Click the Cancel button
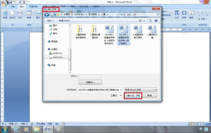This screenshot has height=133, width=211. pyautogui.click(x=149, y=96)
